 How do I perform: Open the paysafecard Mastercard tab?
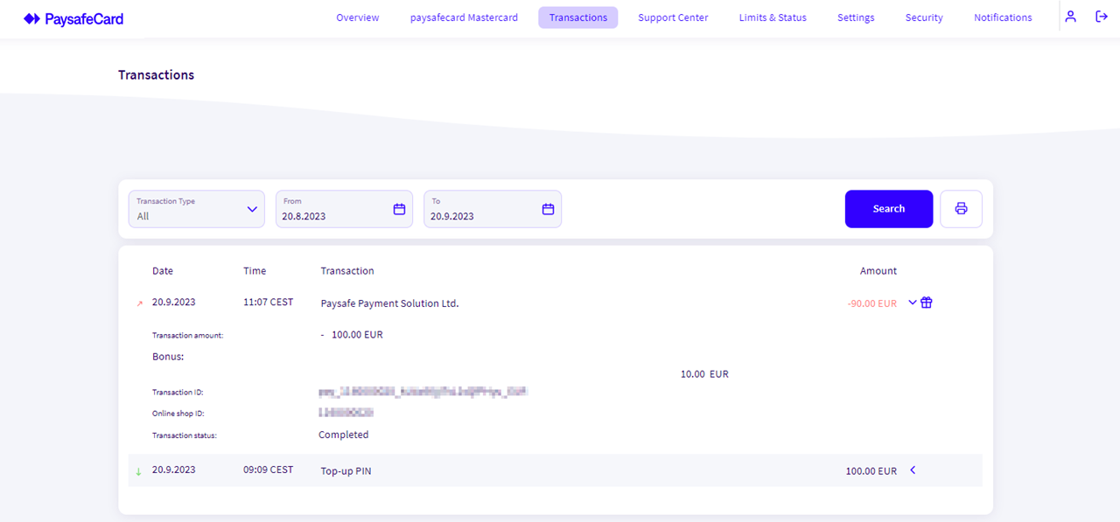pyautogui.click(x=464, y=17)
